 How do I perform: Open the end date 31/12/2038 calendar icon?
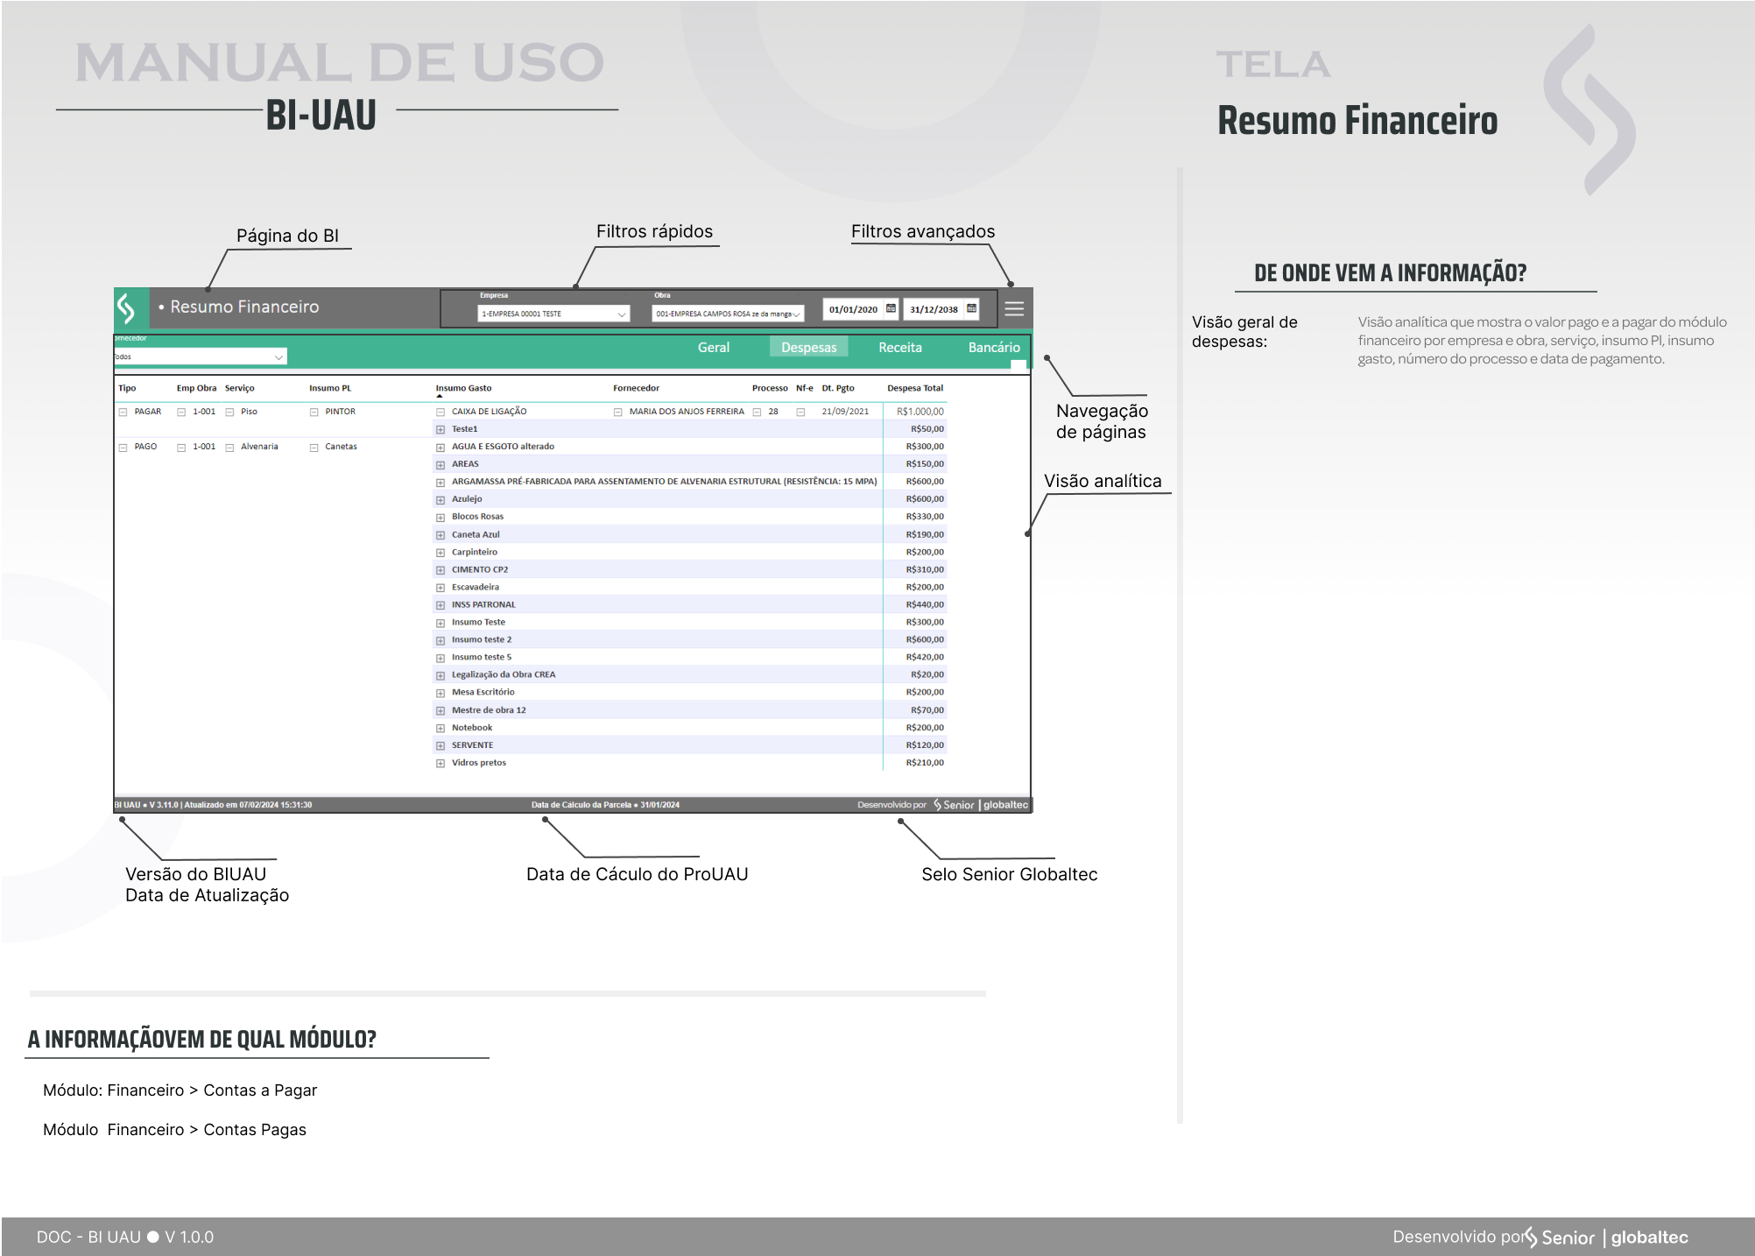[971, 308]
